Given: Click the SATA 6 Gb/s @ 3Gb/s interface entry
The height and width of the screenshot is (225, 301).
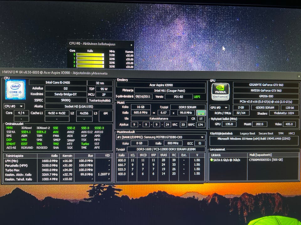Looking at the screenshot, I should click(226, 160).
